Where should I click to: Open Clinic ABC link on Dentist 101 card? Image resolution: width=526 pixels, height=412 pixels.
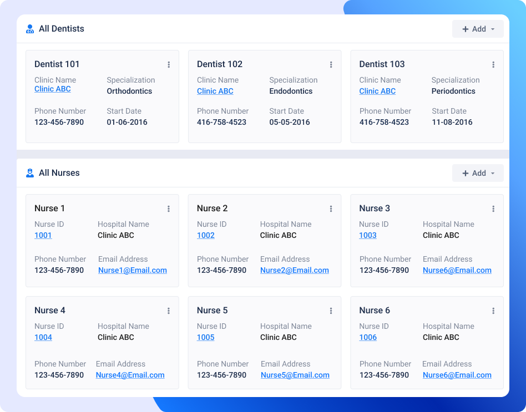53,89
